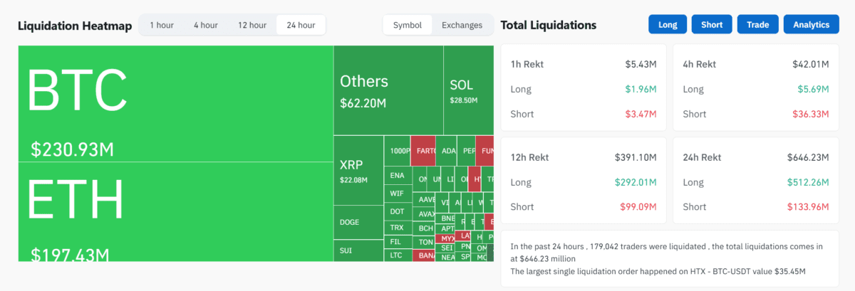
Task: Click the blue Long button
Action: pyautogui.click(x=668, y=24)
